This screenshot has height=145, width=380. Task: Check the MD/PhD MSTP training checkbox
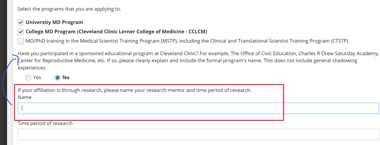click(21, 41)
